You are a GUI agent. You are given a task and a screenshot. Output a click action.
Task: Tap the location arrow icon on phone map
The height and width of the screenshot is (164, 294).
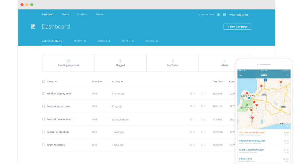[287, 126]
